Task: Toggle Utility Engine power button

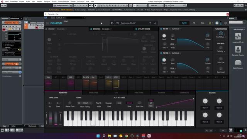Action: tap(136, 29)
